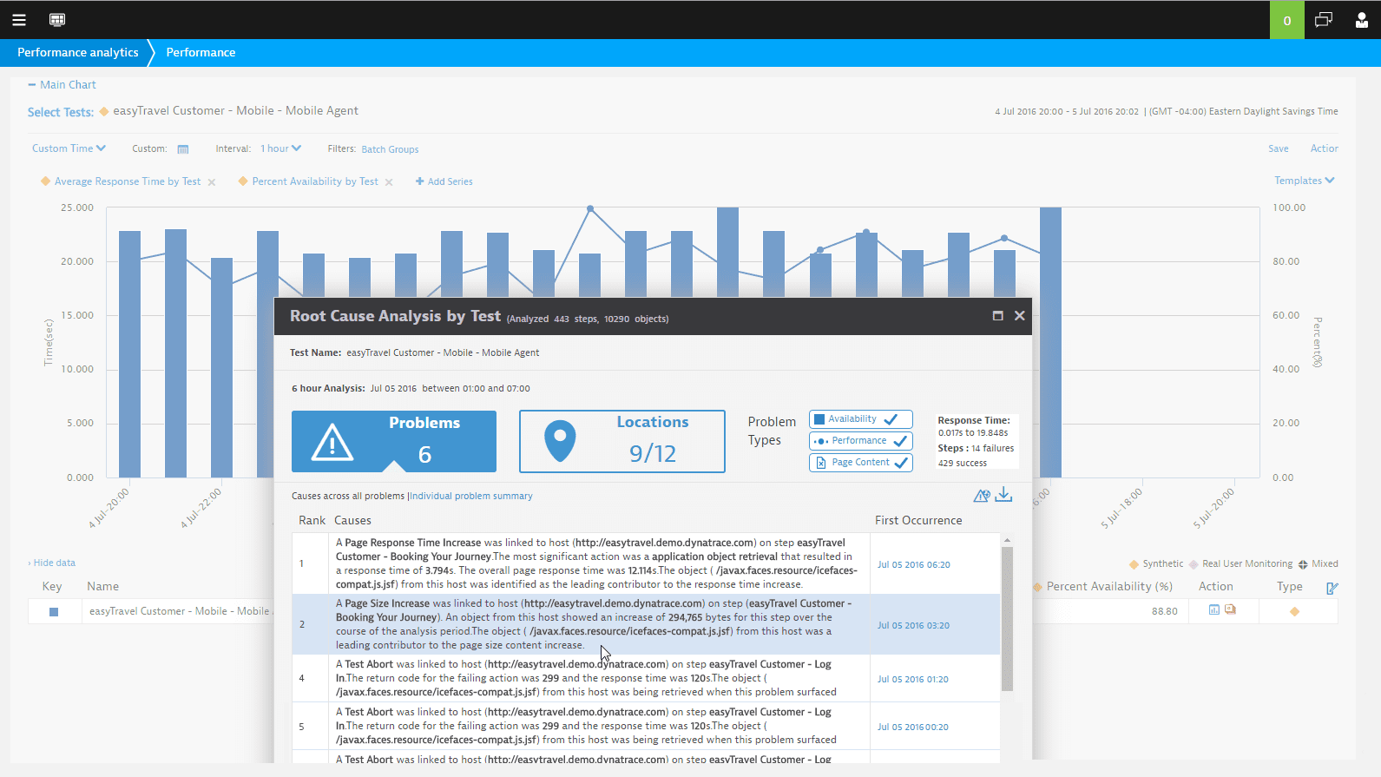Click Add Series
This screenshot has height=777, width=1381.
pos(444,181)
